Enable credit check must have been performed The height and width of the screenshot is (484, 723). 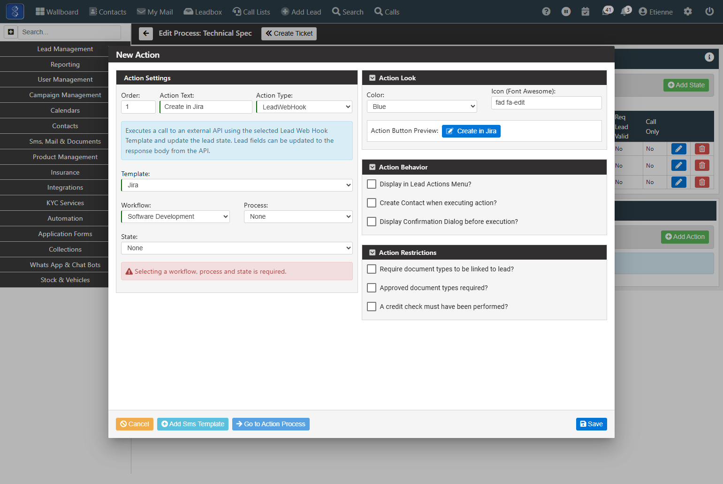click(372, 307)
